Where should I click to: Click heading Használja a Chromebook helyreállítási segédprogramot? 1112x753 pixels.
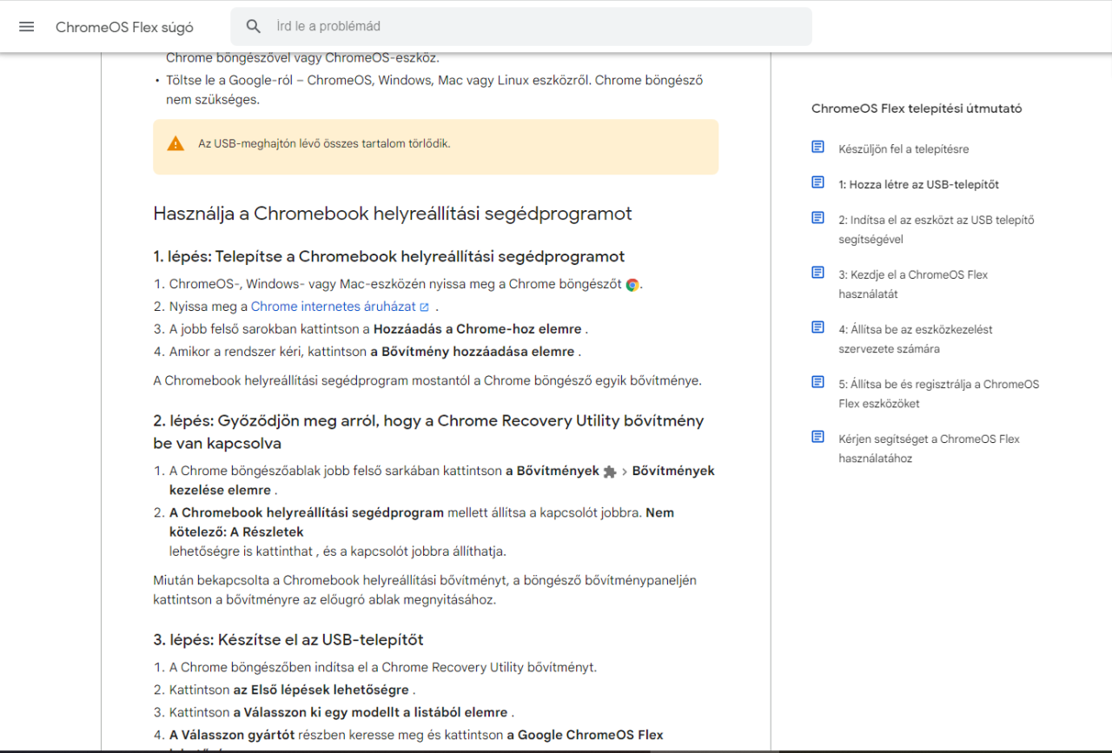[393, 214]
